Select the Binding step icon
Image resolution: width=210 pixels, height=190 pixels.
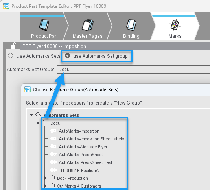(131, 25)
